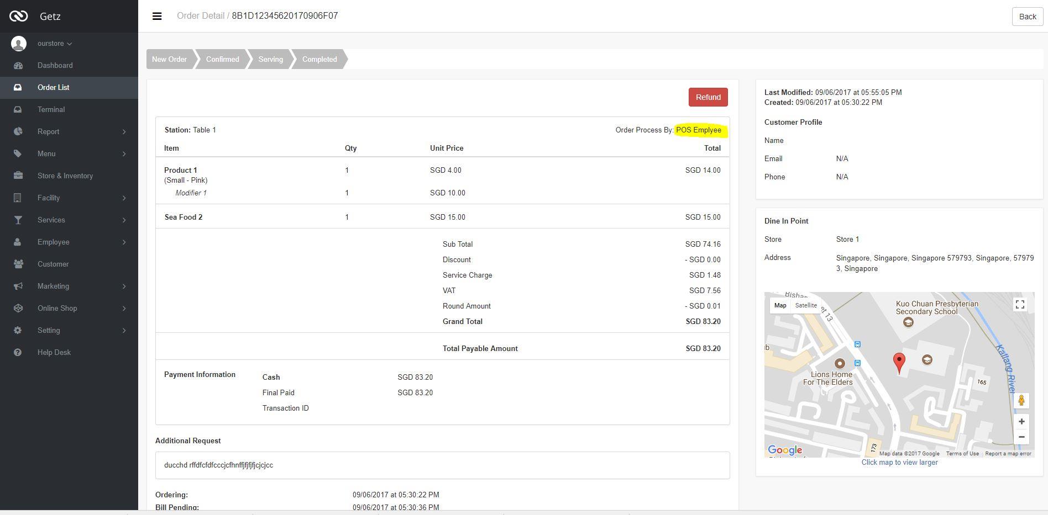The height and width of the screenshot is (515, 1048).
Task: Click the hamburger menu icon
Action: [x=157, y=16]
